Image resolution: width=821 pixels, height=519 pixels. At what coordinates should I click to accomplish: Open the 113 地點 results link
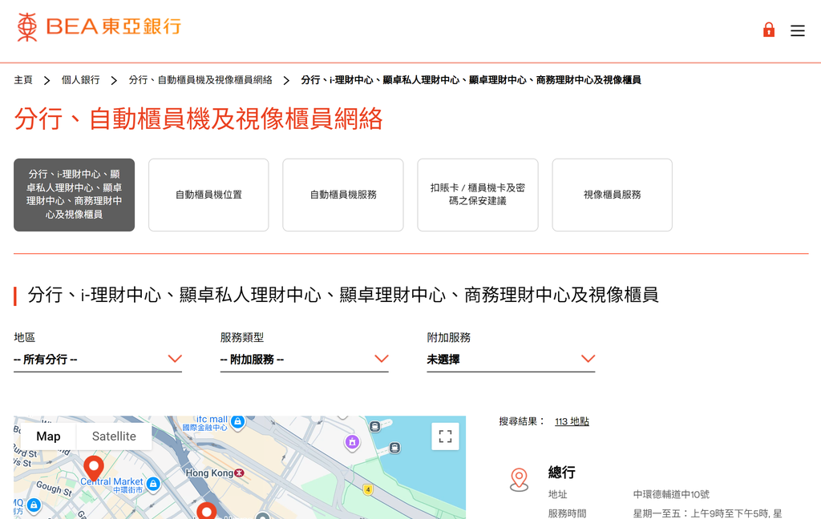click(572, 421)
